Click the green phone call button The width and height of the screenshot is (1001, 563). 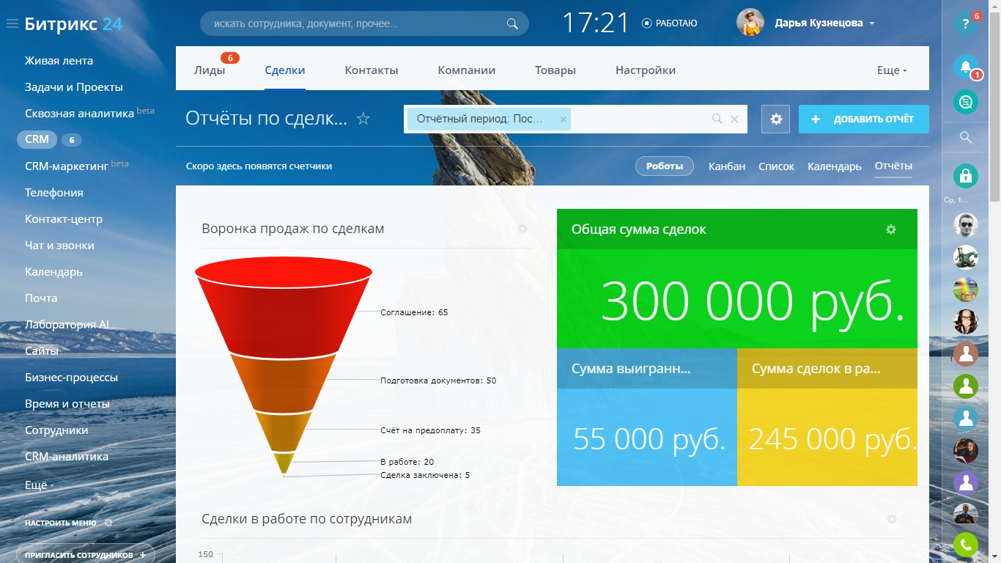point(965,545)
